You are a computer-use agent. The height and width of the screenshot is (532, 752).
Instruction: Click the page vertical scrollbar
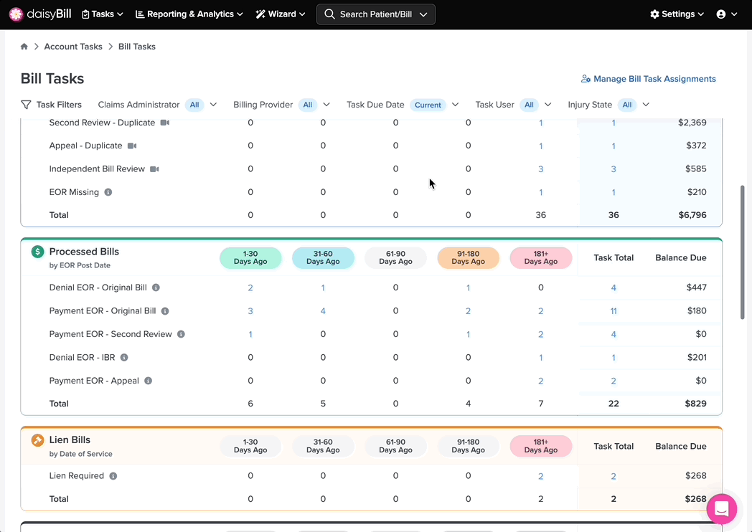coord(743,252)
